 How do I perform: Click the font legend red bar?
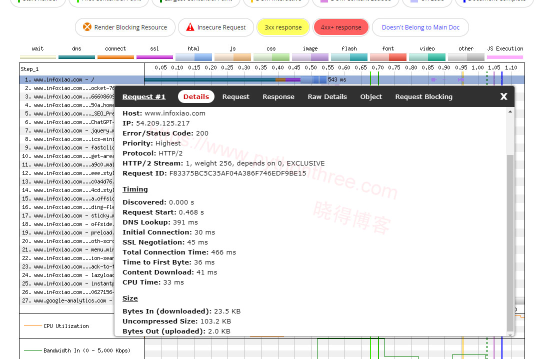(x=388, y=57)
